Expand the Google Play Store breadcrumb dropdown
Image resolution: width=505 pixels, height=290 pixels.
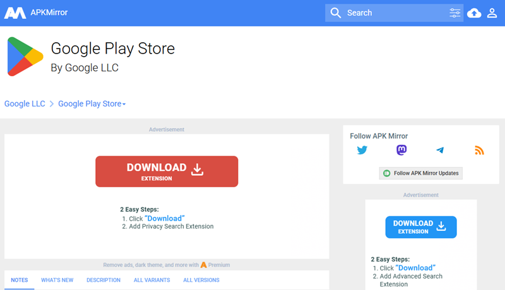click(x=92, y=104)
